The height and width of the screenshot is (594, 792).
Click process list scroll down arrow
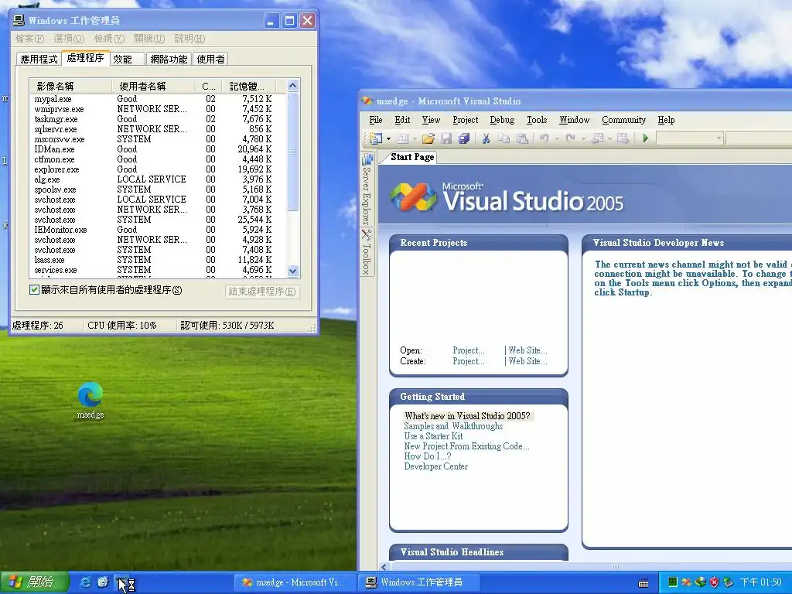[293, 271]
